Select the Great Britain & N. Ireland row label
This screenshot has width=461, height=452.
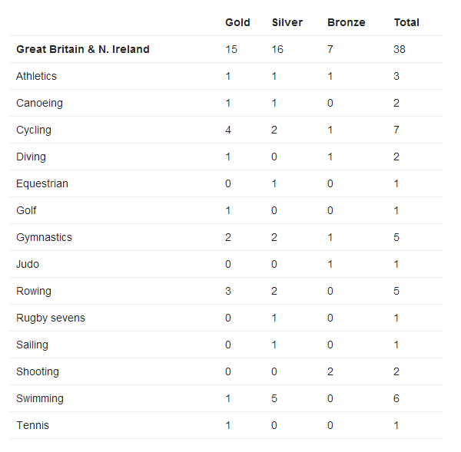[83, 49]
